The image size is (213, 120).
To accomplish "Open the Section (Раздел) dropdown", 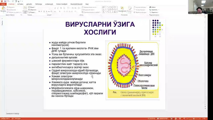I will 32,12.
